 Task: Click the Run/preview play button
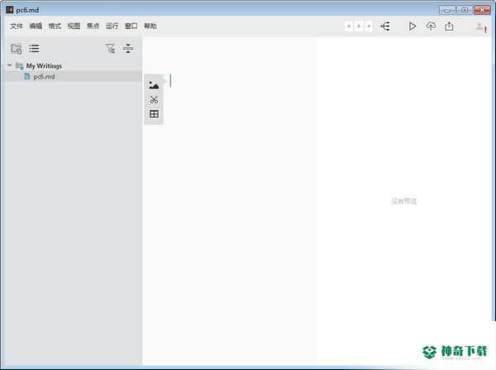point(413,26)
